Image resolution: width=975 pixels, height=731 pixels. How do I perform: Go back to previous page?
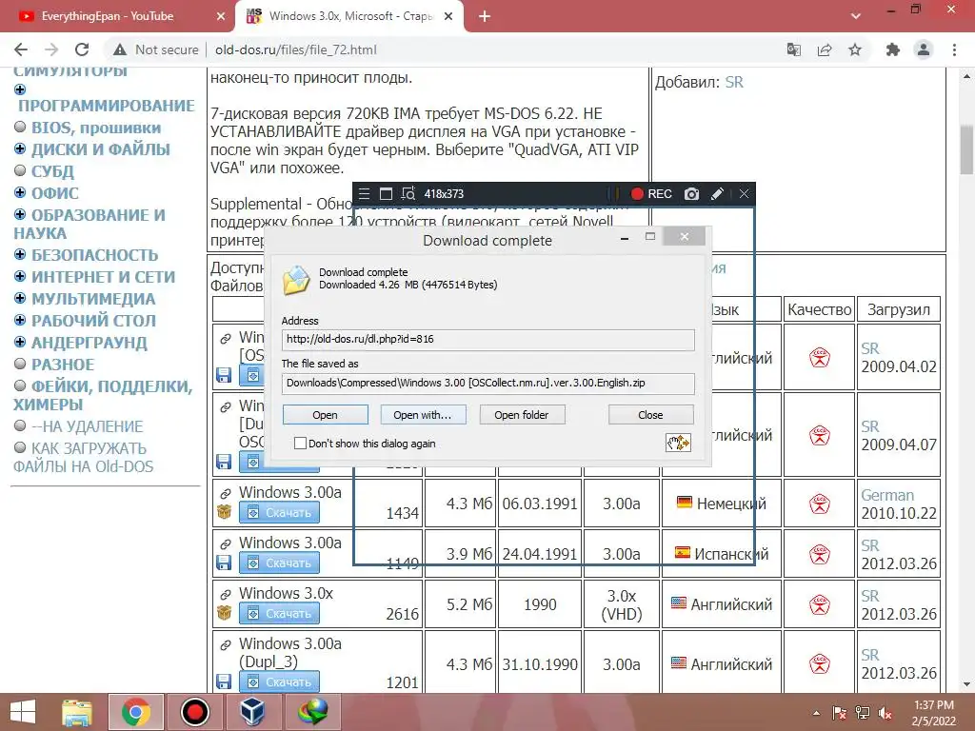tap(21, 49)
